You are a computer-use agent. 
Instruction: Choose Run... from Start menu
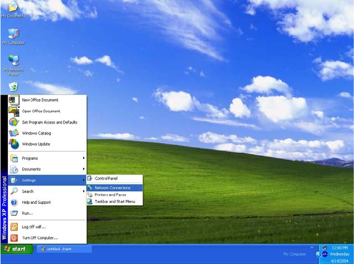coord(47,213)
